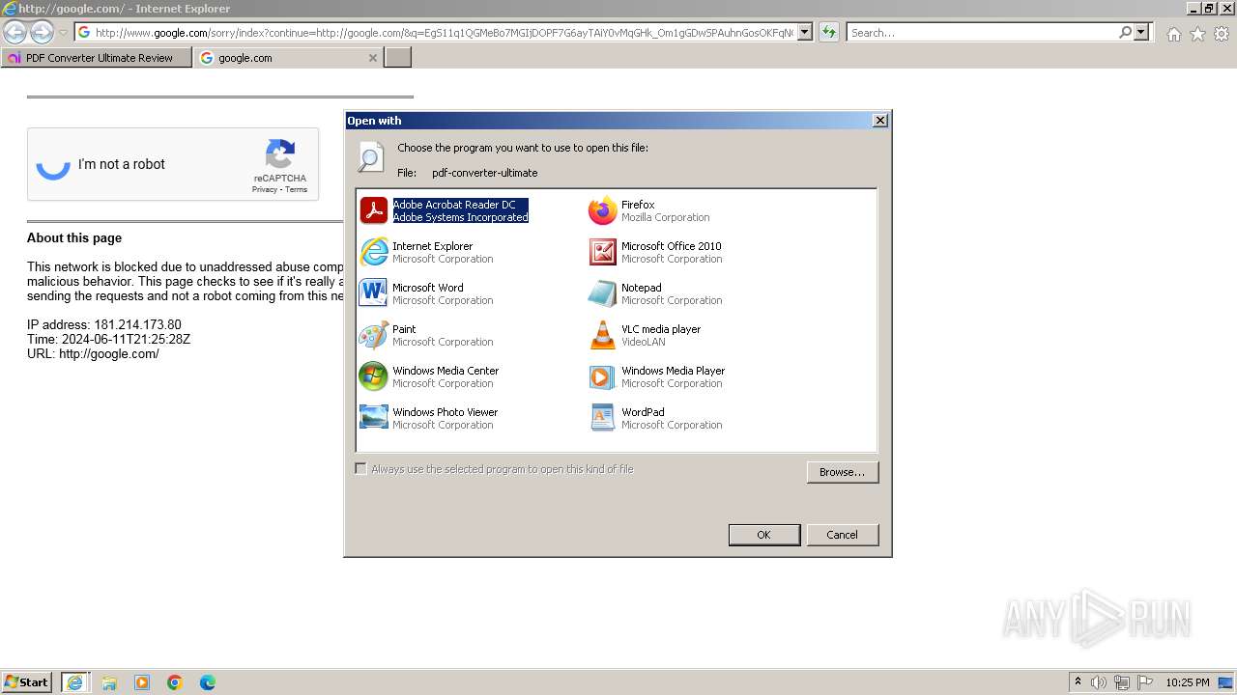Viewport: 1237px width, 695px height.
Task: Open Action Center flag in system tray
Action: (1145, 682)
